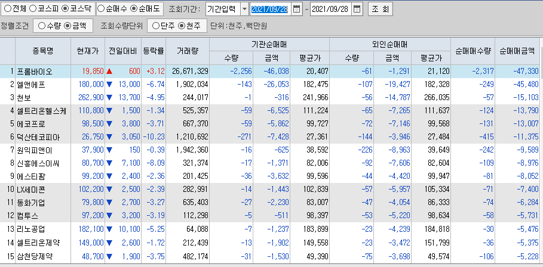Screen dimensions: 543x267
Task: Click 원익피앤이 volume 1,942,360
Action: point(192,150)
